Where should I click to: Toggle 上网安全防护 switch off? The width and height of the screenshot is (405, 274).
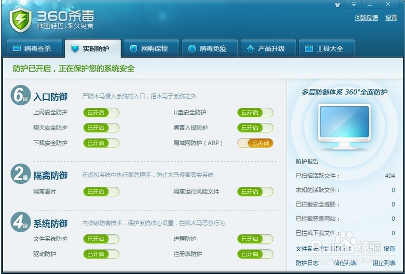tap(101, 113)
